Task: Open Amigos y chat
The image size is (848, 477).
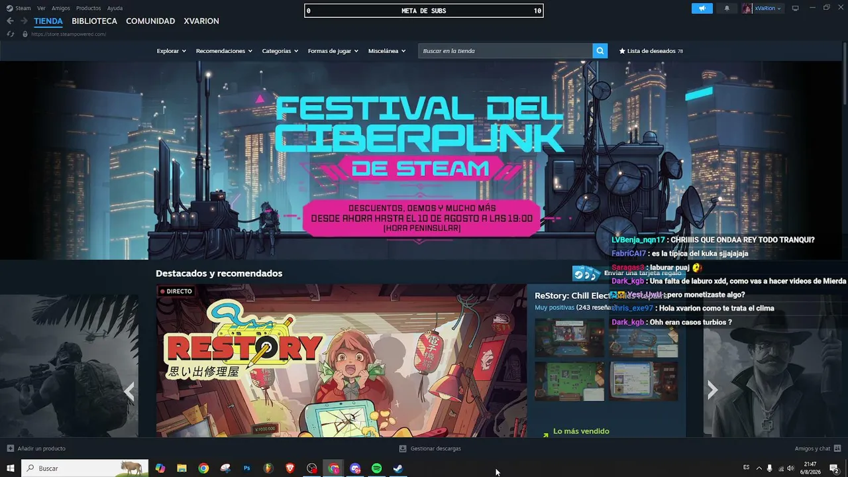Action: (x=812, y=449)
